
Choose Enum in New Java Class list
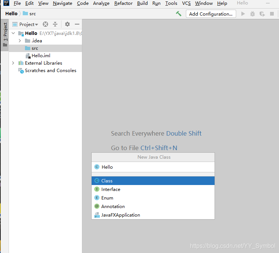click(x=153, y=198)
